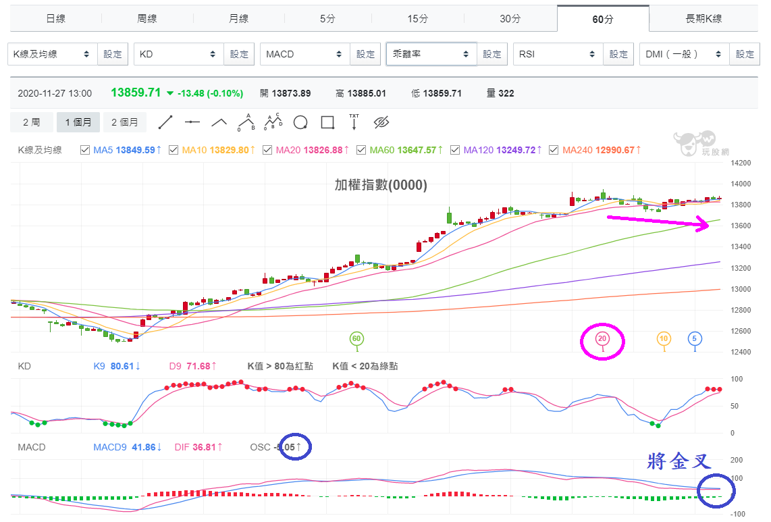Uncheck the MA5 moving average checkbox

(x=85, y=150)
